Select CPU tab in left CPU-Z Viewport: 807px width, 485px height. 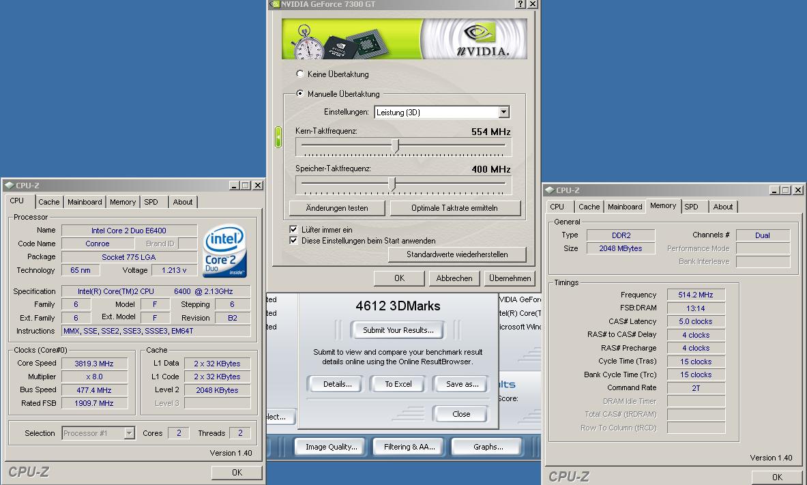coord(17,201)
